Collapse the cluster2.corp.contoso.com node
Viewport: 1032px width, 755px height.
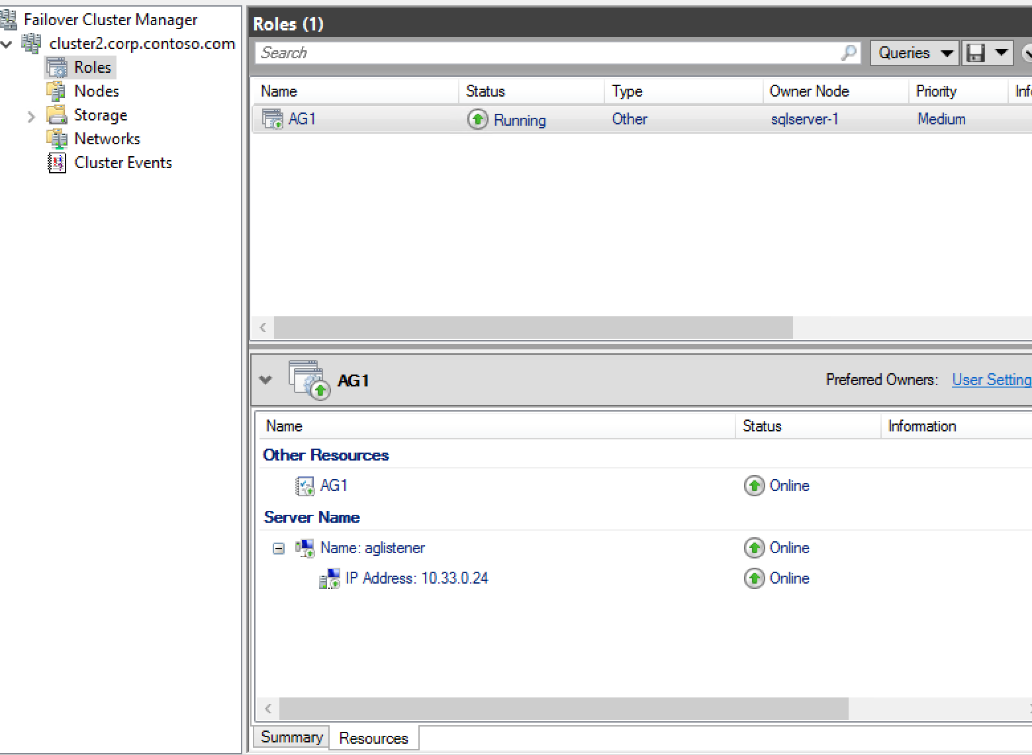click(x=7, y=45)
